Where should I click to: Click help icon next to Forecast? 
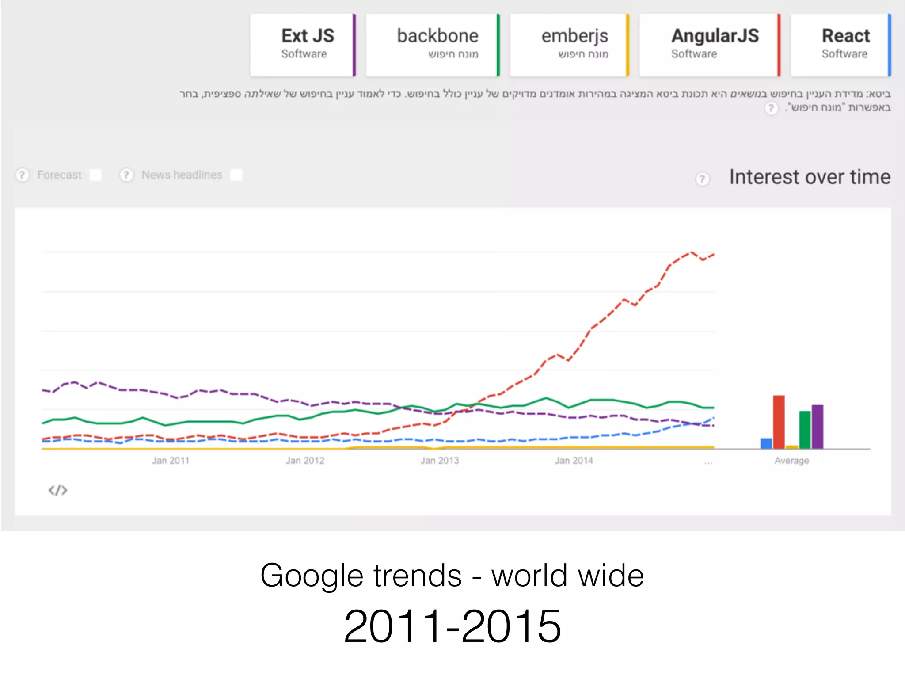(x=23, y=175)
